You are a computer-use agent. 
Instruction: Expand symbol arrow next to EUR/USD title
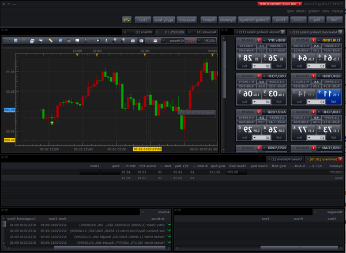point(319,40)
